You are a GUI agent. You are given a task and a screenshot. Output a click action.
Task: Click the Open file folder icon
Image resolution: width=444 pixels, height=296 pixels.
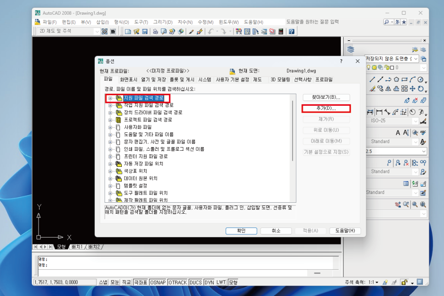(x=137, y=31)
